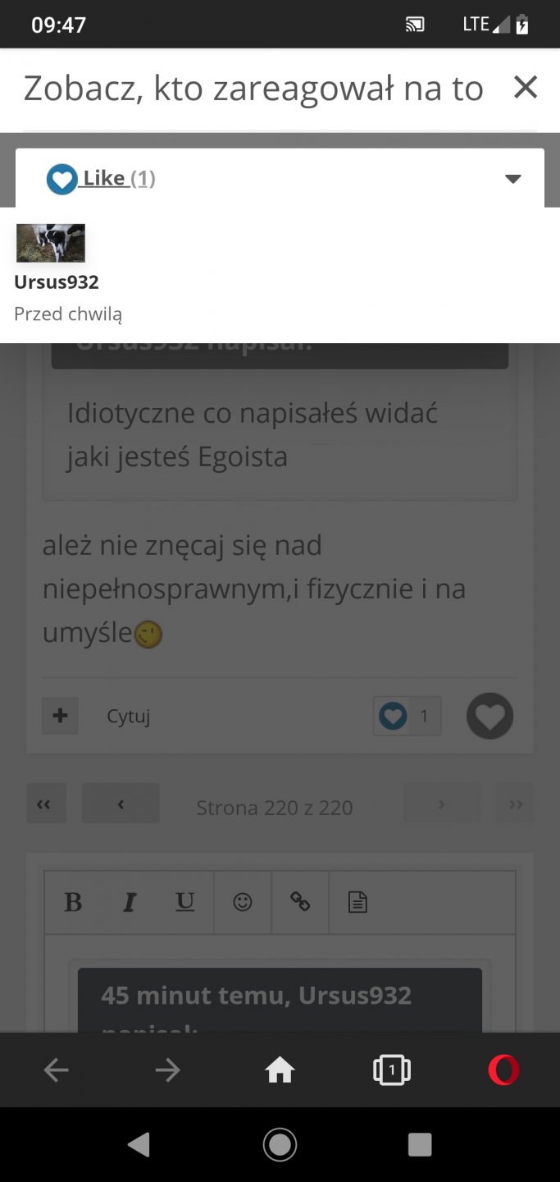
Task: Open the like count reaction badge
Action: pos(407,716)
